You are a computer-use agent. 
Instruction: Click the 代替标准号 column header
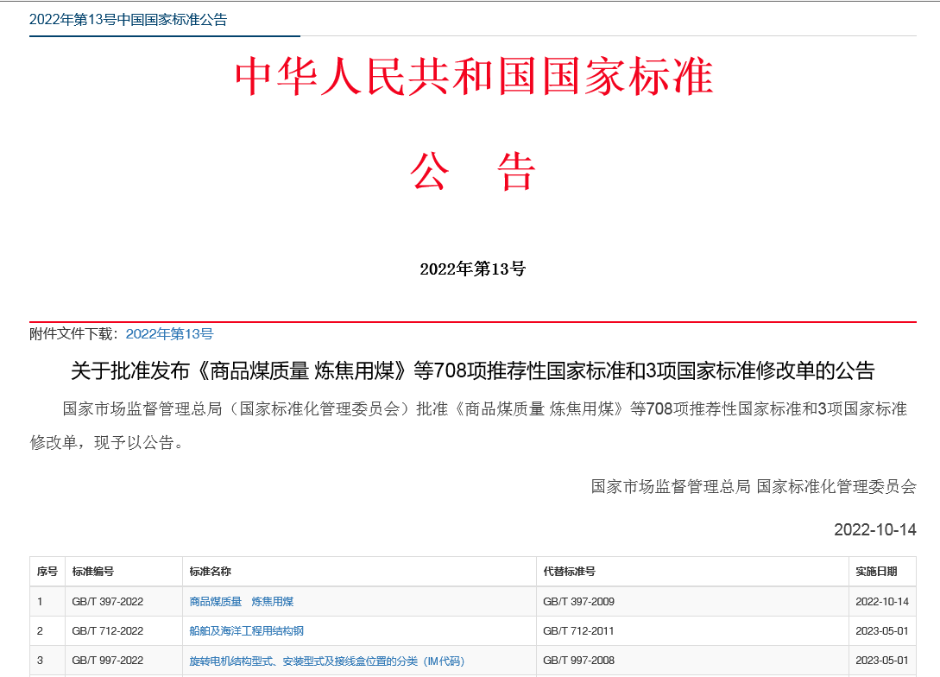click(569, 572)
